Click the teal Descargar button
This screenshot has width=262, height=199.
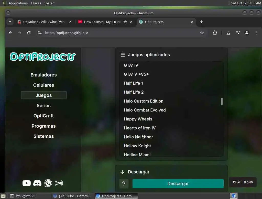178,184
